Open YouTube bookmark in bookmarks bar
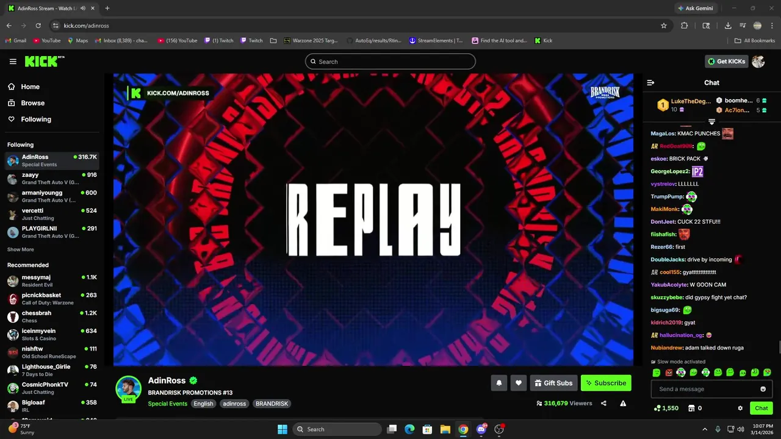Viewport: 781px width, 439px height. pyautogui.click(x=47, y=41)
